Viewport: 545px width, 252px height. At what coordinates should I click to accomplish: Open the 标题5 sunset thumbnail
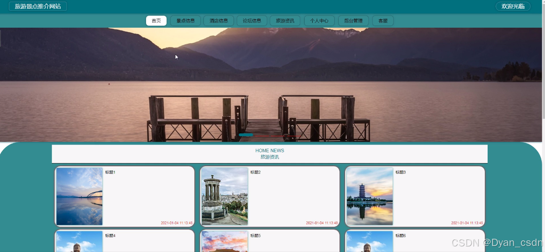click(225, 242)
